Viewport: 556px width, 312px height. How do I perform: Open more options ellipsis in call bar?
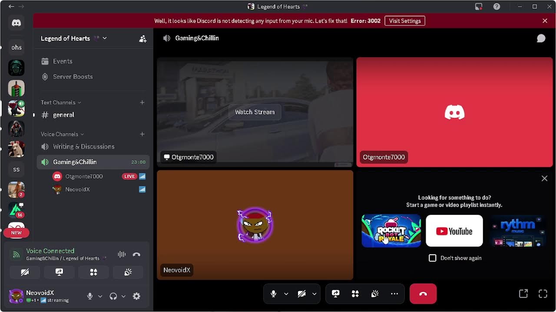394,294
